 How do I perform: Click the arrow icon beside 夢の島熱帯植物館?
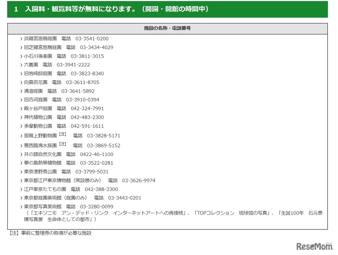pos(21,163)
